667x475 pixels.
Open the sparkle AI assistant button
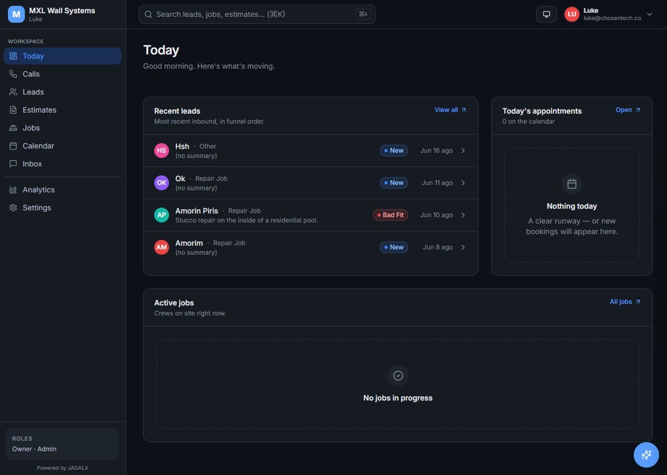click(x=646, y=455)
